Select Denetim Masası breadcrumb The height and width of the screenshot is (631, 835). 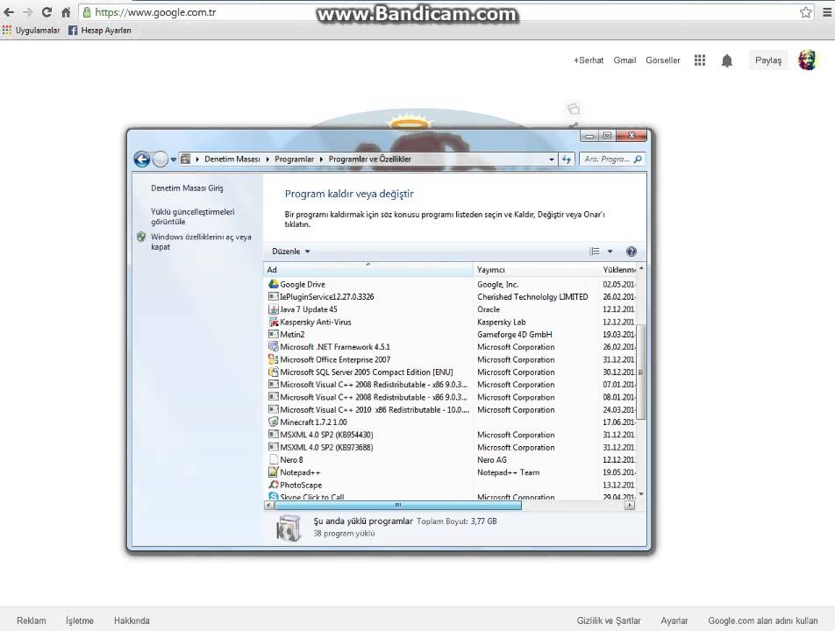click(232, 160)
